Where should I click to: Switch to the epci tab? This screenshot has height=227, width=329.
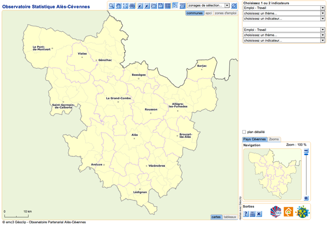208,13
